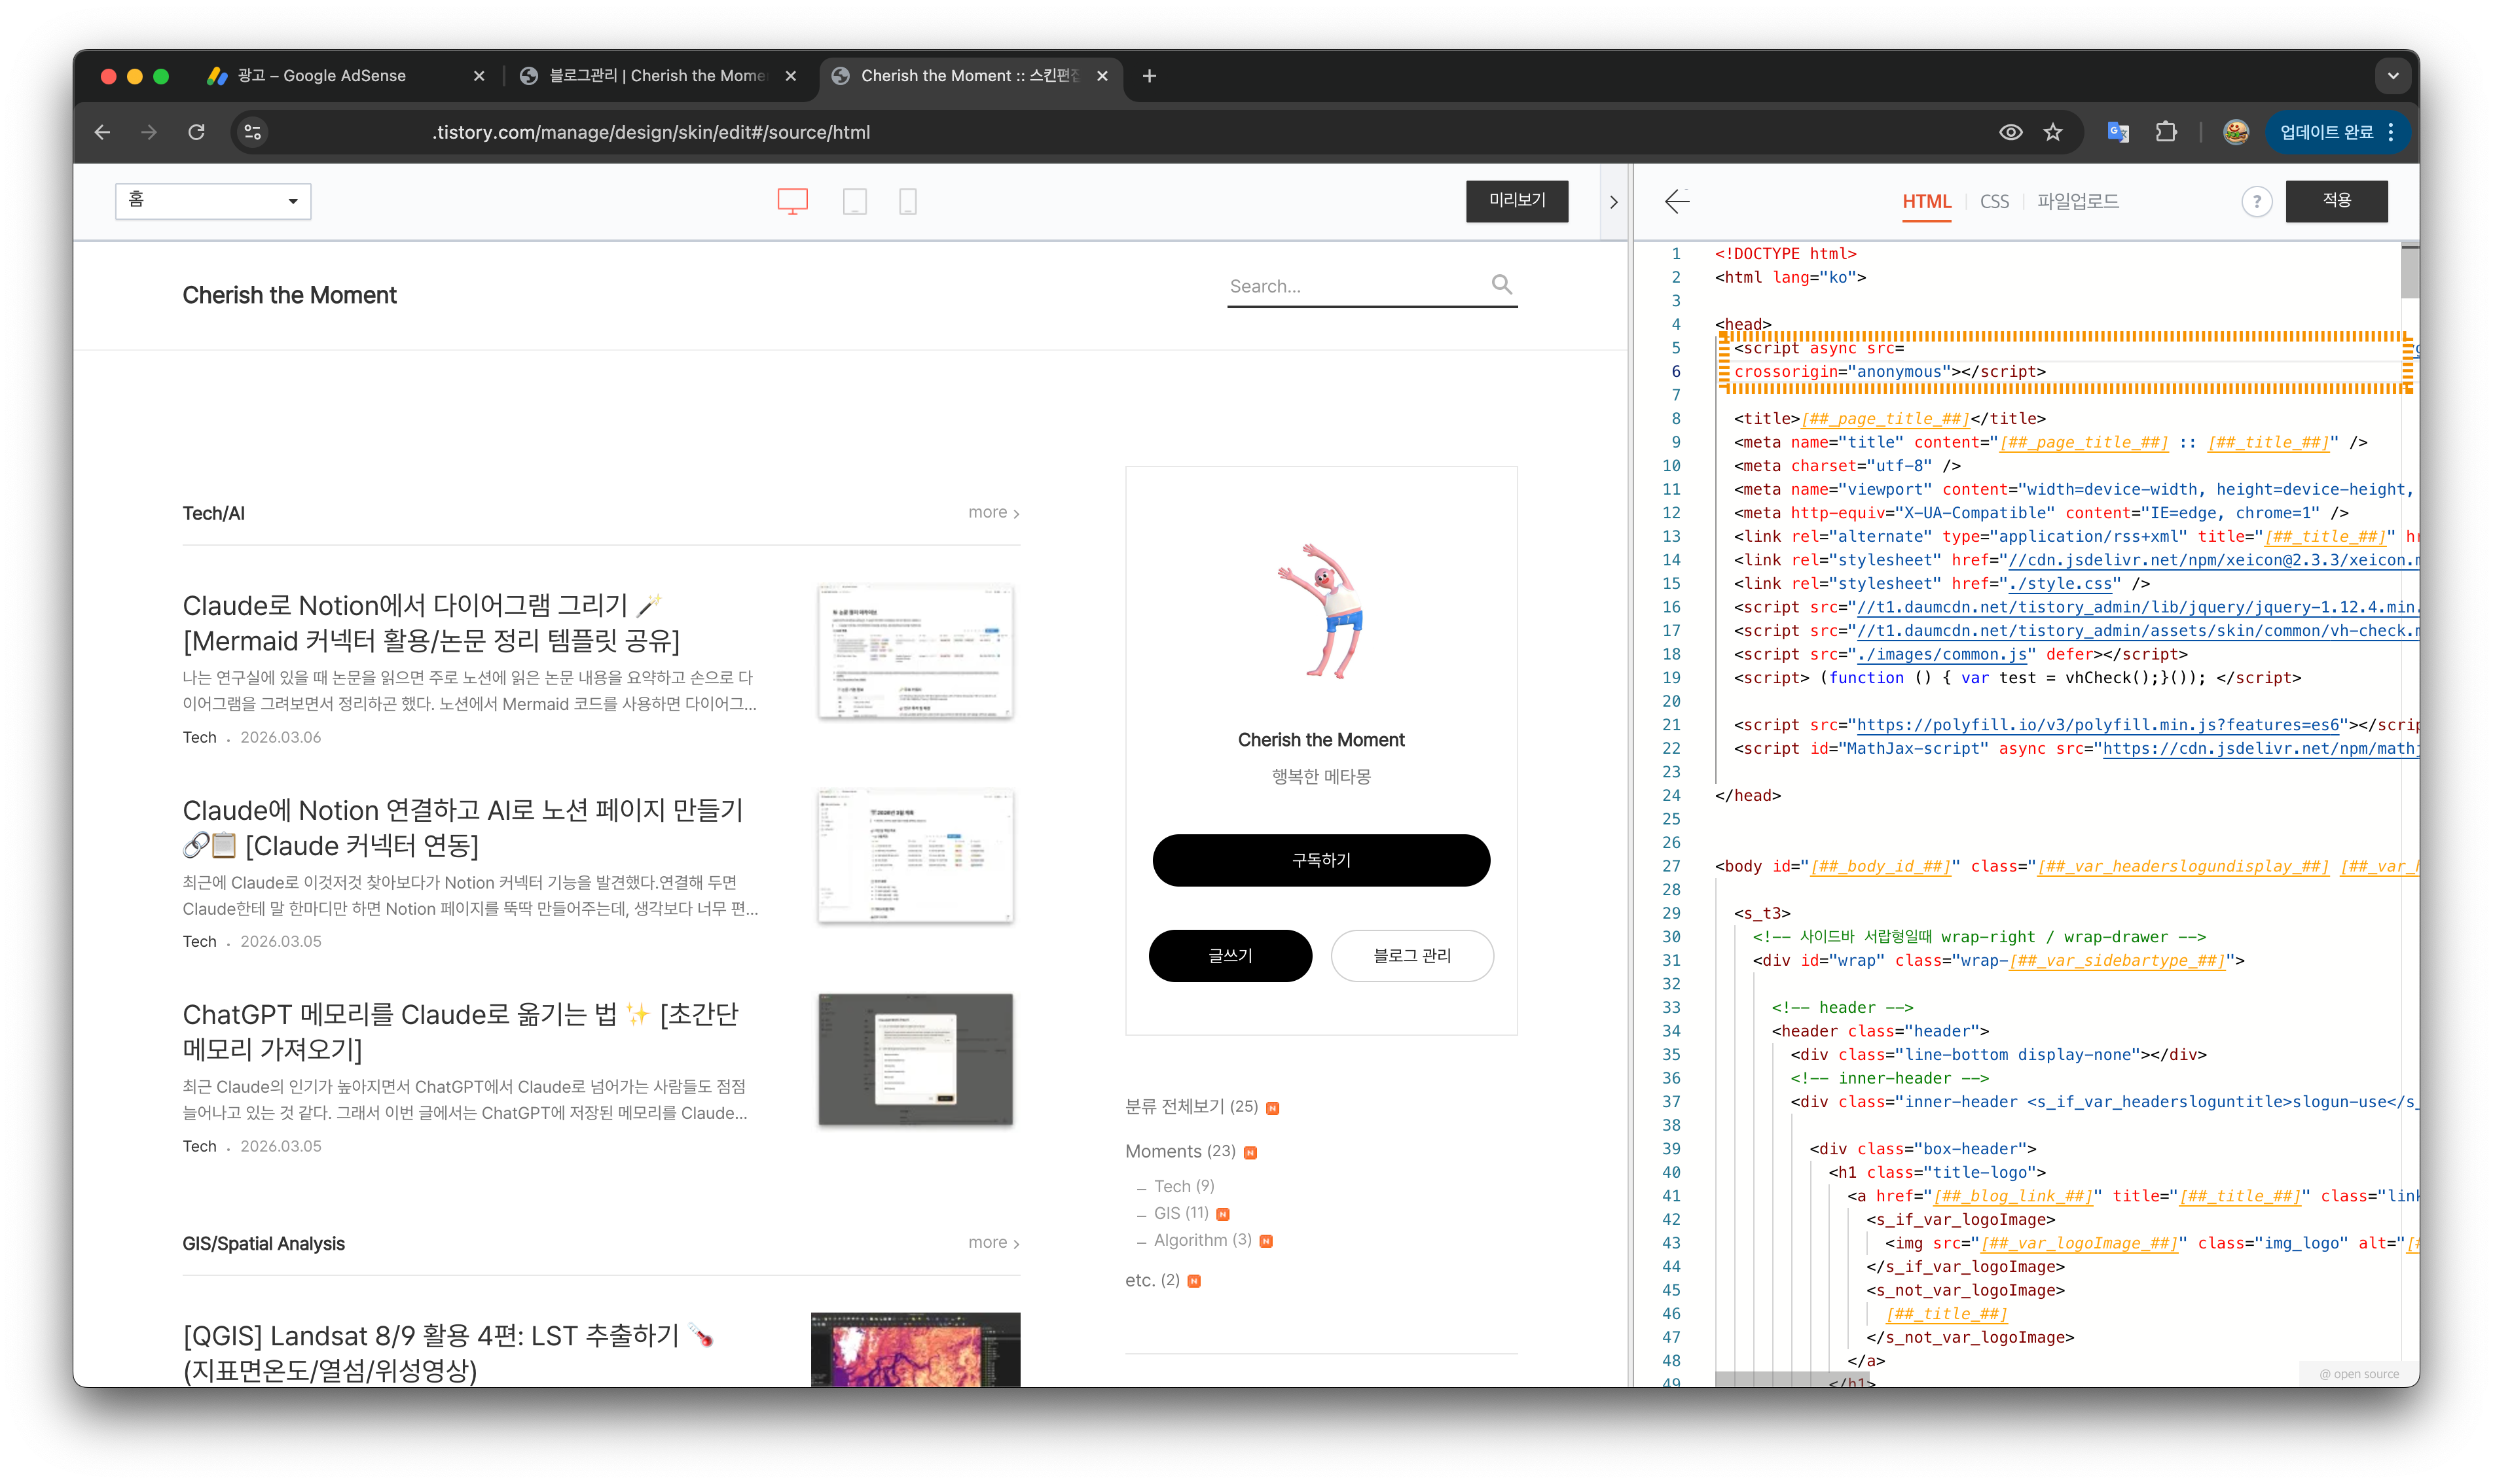2493x1484 pixels.
Task: Close the 블로그관리 tab
Action: tap(792, 76)
